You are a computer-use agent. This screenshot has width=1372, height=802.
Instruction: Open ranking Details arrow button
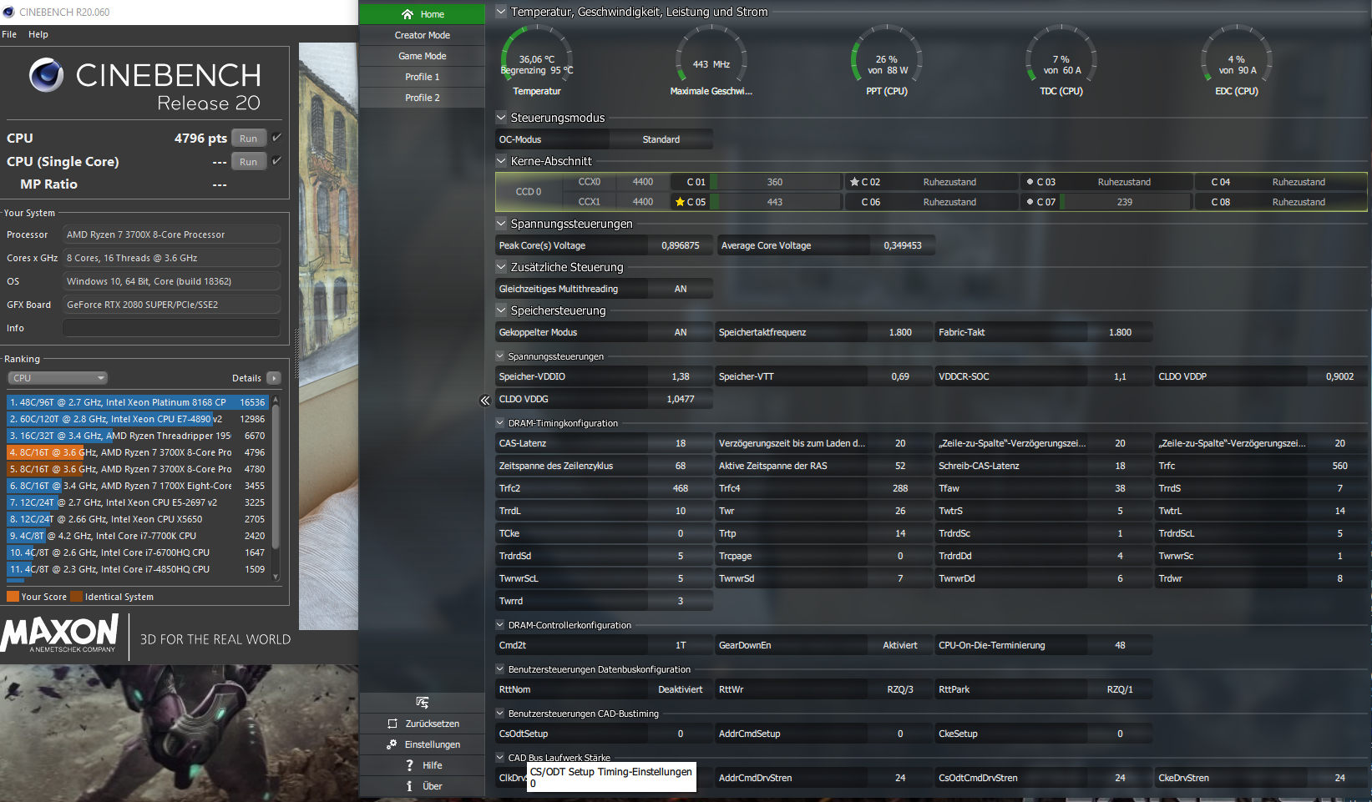[x=274, y=378]
